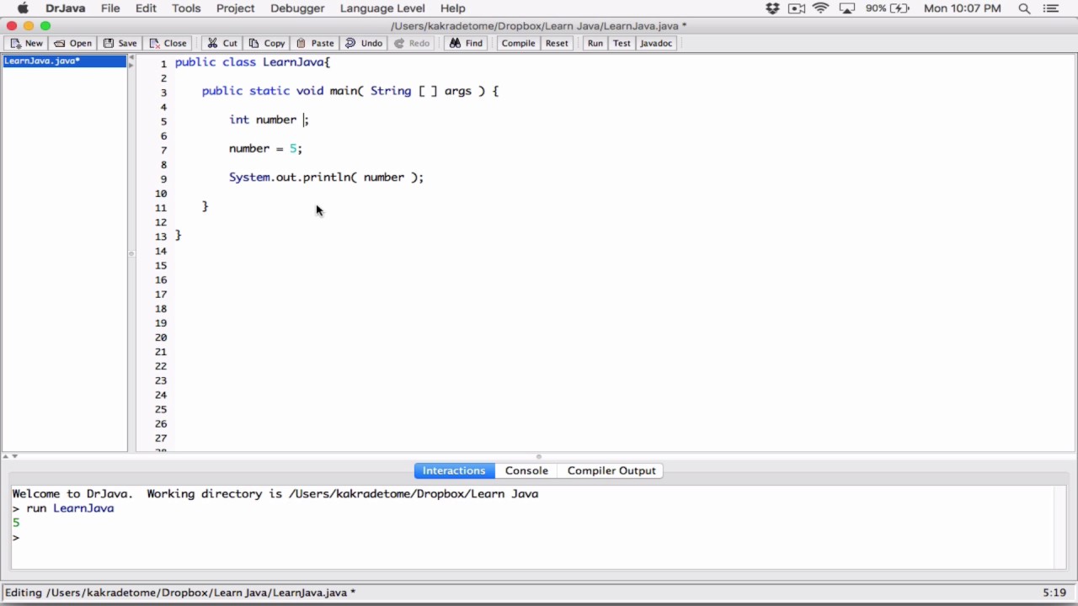Open the Help menu
The image size is (1078, 606).
pos(452,8)
